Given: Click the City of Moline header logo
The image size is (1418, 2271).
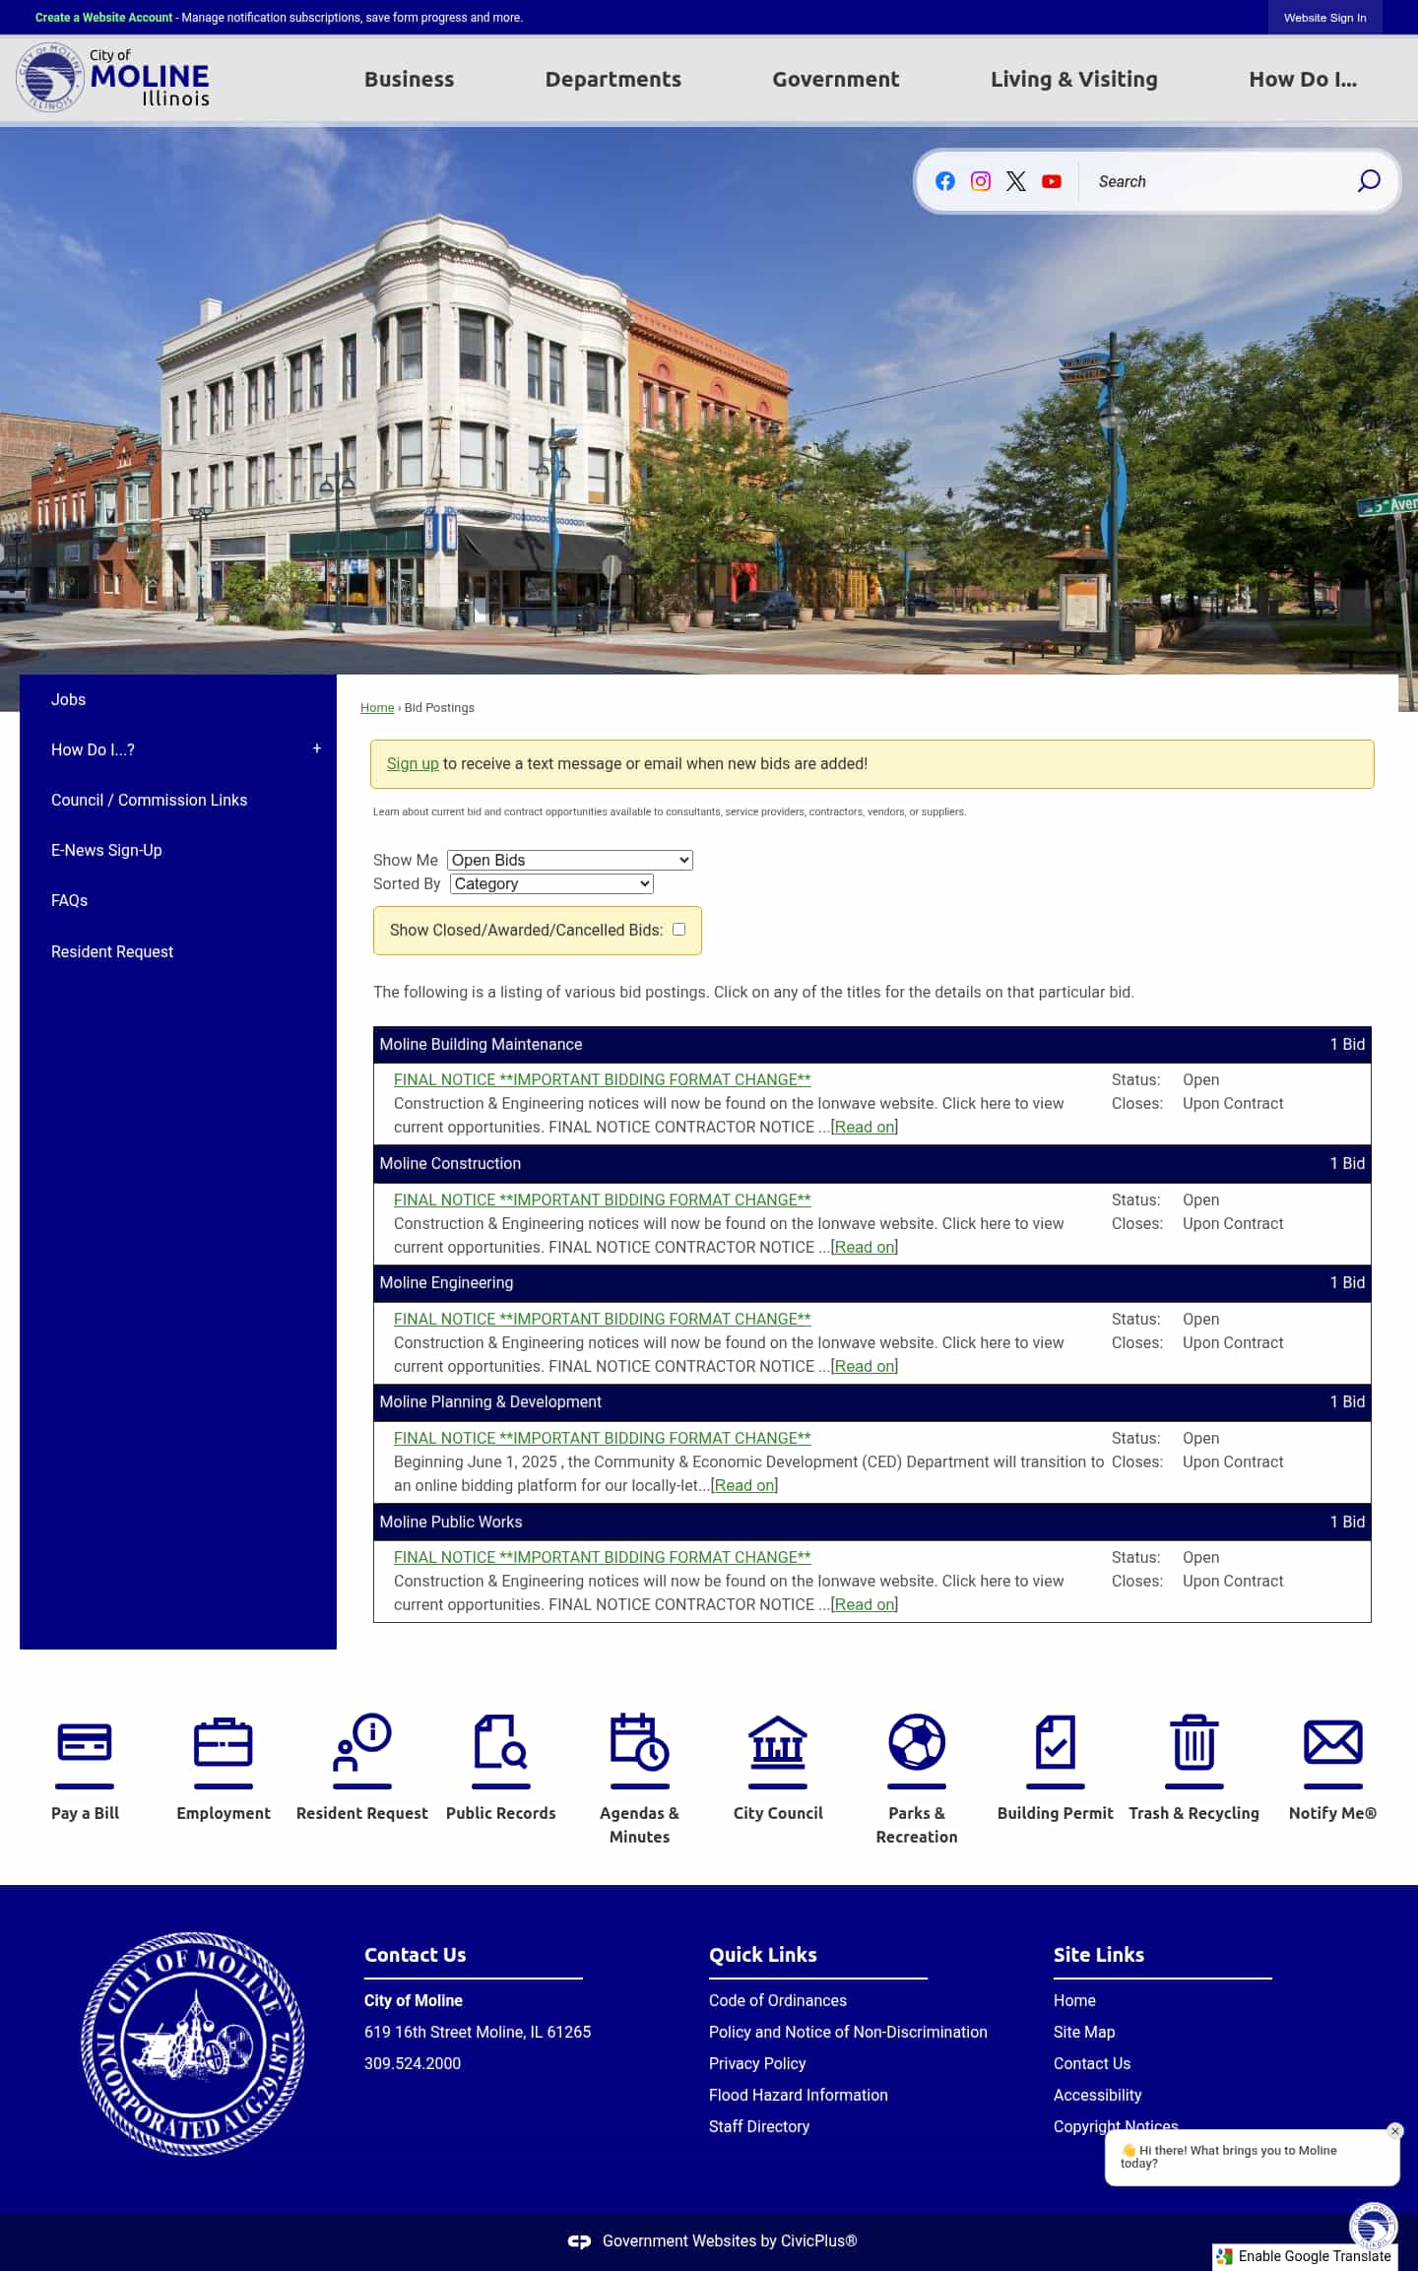Looking at the screenshot, I should [112, 78].
